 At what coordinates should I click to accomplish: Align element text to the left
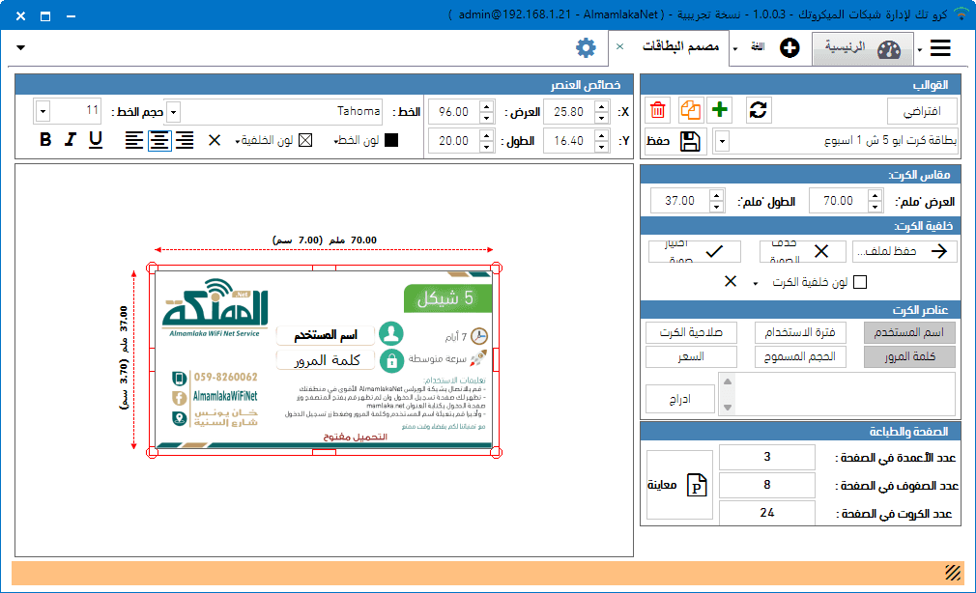[133, 140]
